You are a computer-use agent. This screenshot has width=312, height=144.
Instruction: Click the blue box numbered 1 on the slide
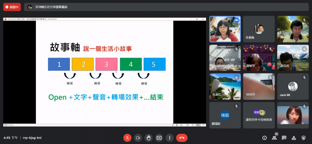pyautogui.click(x=59, y=64)
